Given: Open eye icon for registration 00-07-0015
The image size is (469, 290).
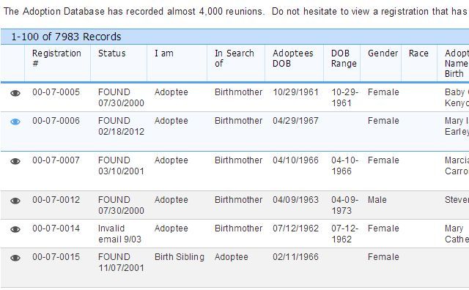Looking at the screenshot, I should point(15,258).
